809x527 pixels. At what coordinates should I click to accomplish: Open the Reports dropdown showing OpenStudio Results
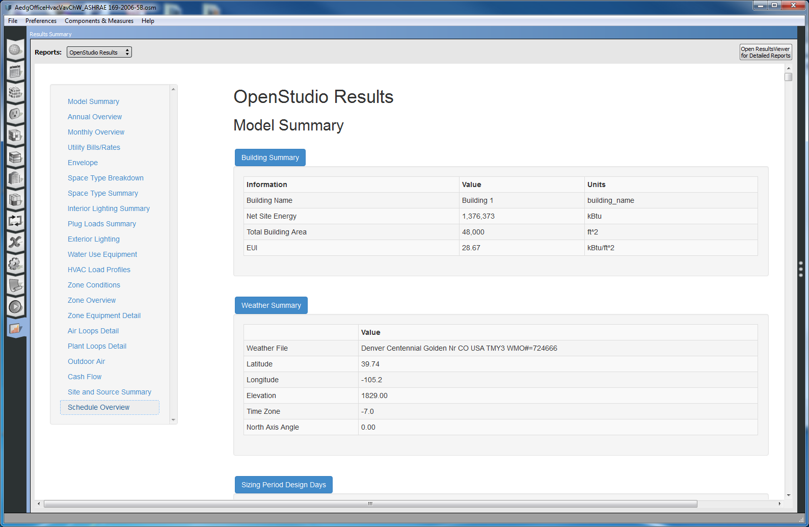point(99,52)
